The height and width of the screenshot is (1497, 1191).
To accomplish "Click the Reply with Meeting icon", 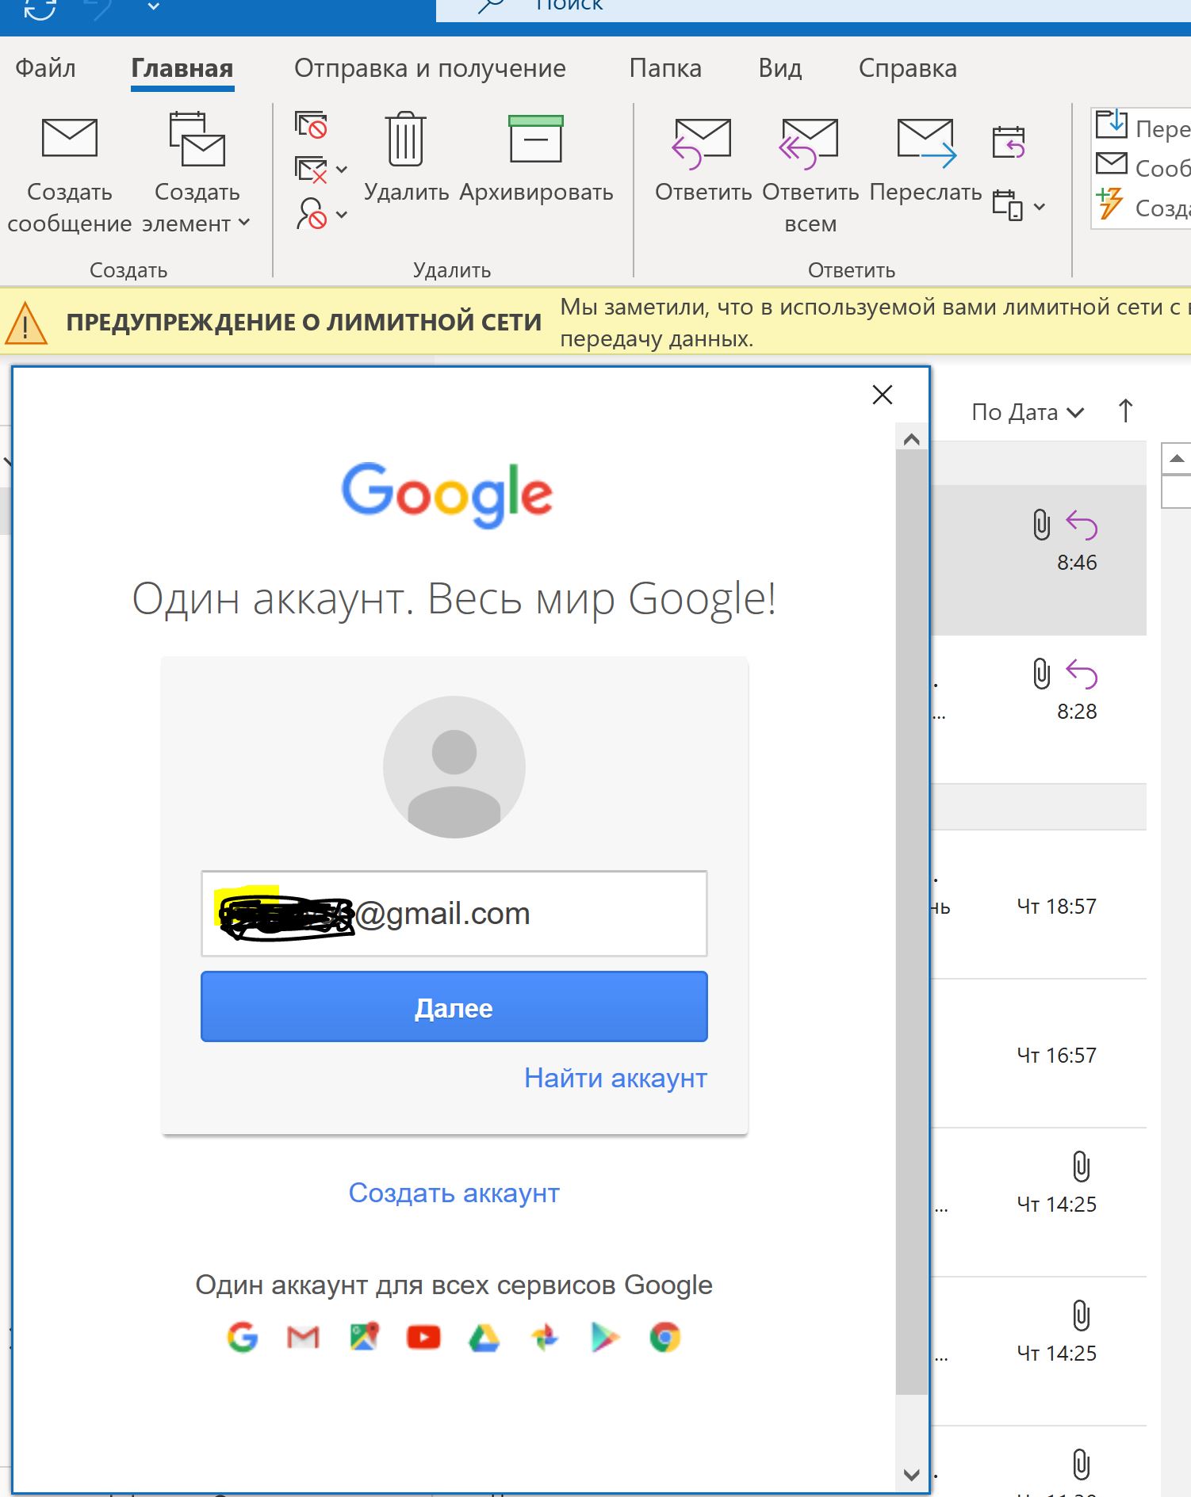I will (1009, 142).
